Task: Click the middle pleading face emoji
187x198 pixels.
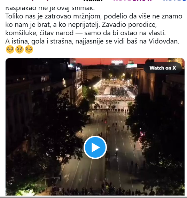Action: [20, 49]
